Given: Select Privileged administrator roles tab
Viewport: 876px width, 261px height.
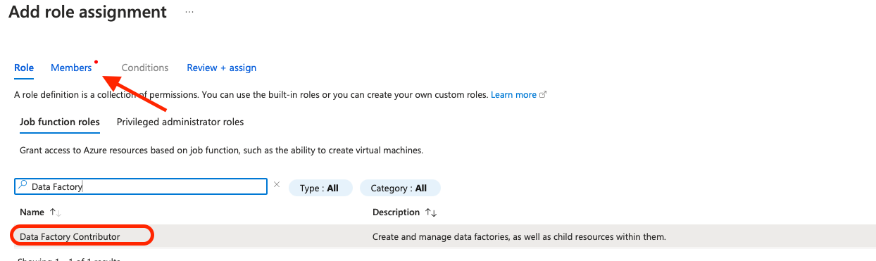Looking at the screenshot, I should [180, 122].
